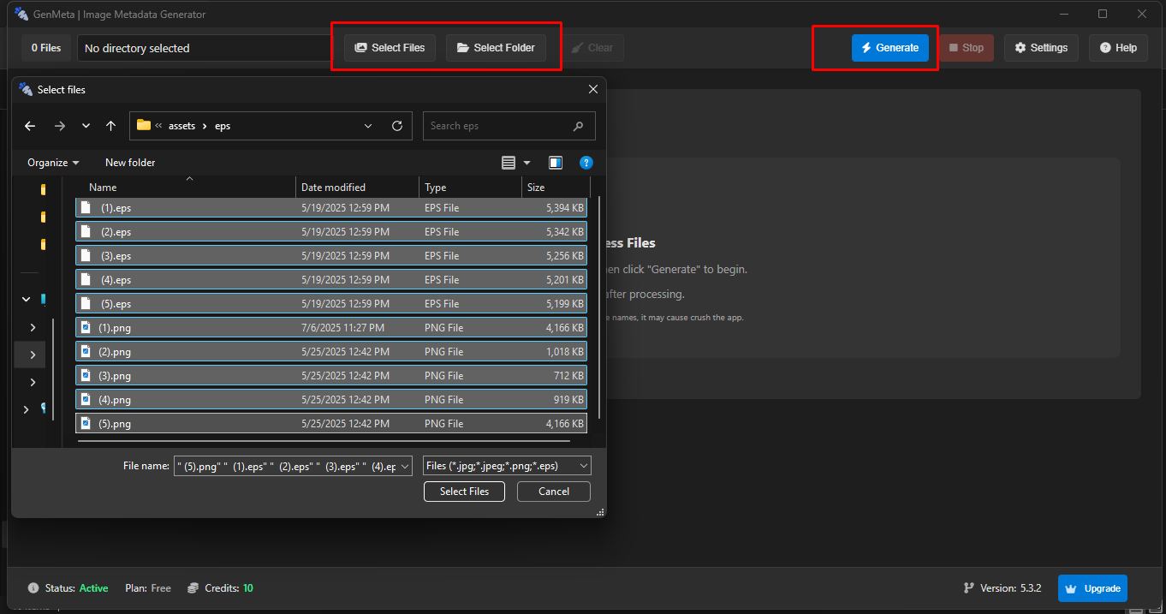Open GenMeta Settings
This screenshot has height=614, width=1166.
pos(1041,47)
